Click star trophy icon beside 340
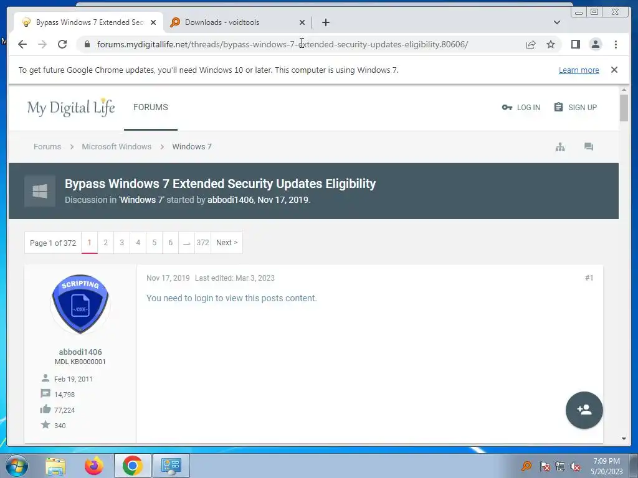The height and width of the screenshot is (478, 638). [x=45, y=424]
